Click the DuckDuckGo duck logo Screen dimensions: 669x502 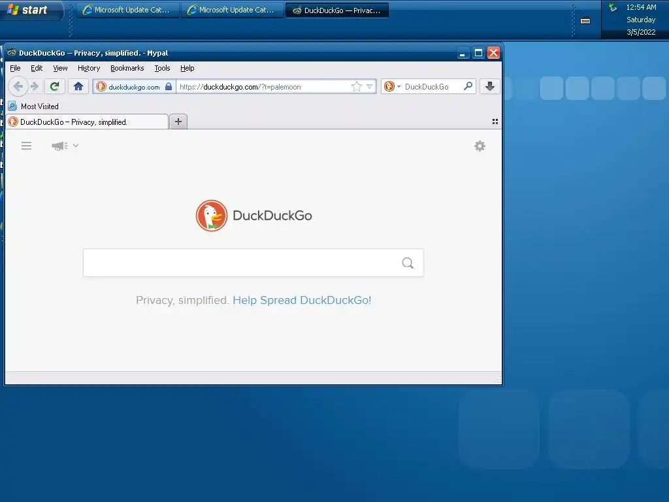click(212, 216)
